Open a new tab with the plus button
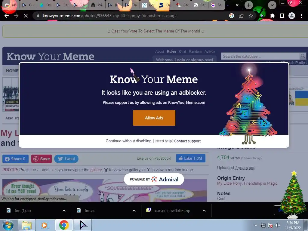The width and height of the screenshot is (308, 231). click(249, 5)
